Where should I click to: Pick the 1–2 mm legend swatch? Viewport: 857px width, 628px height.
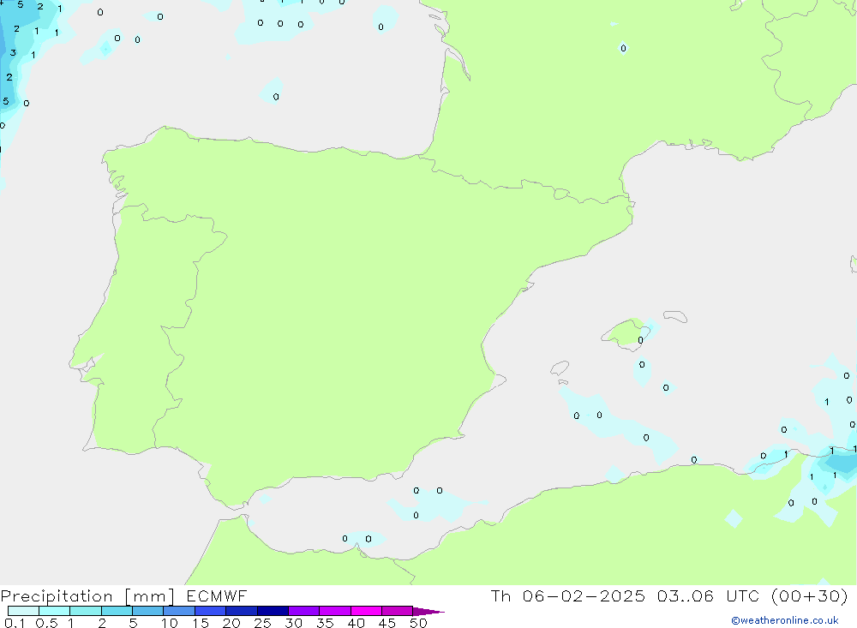(85, 611)
